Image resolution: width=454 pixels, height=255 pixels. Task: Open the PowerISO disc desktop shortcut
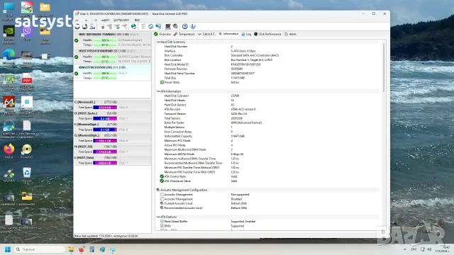(27, 151)
